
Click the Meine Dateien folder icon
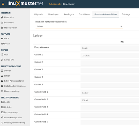click(x=2, y=28)
